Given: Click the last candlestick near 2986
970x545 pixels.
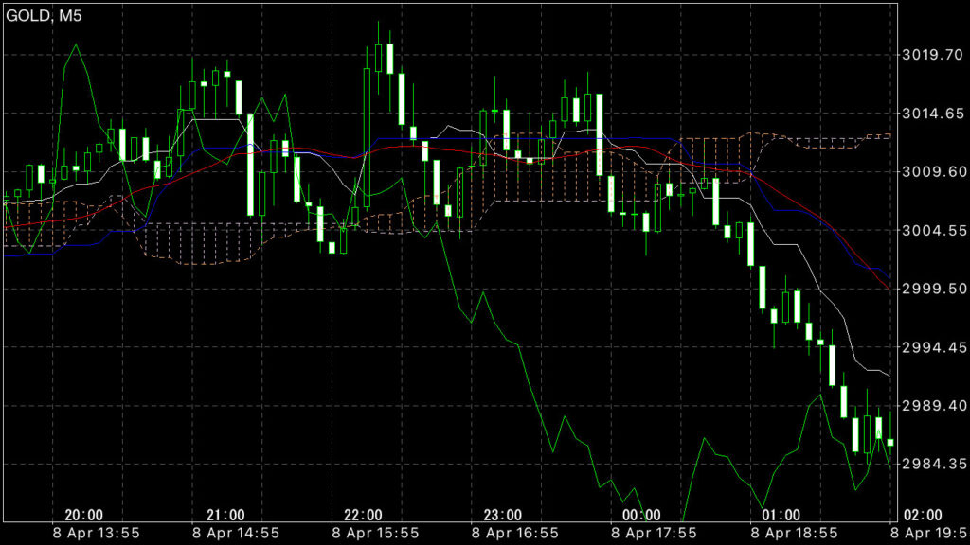Looking at the screenshot, I should click(x=890, y=442).
